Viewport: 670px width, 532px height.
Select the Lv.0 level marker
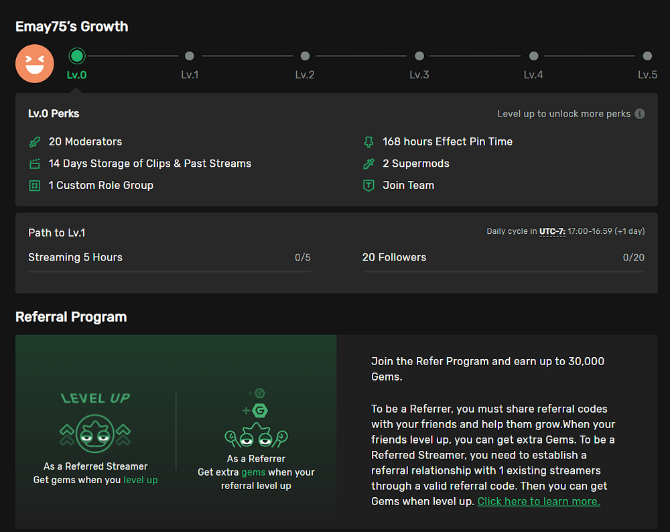pos(77,56)
